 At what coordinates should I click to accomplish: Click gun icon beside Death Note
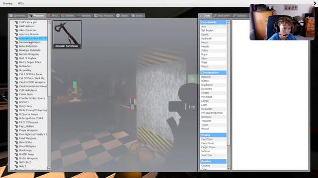(16, 106)
